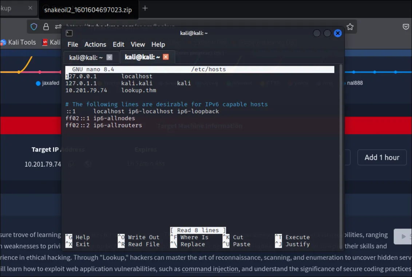Screen dimensions: 412x277
Task: Click 'ip6-loopback' text in editor
Action: point(198,111)
